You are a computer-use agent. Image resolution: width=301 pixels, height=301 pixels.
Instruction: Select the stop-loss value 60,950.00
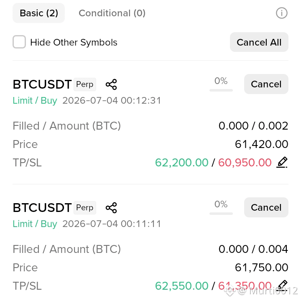[245, 163]
